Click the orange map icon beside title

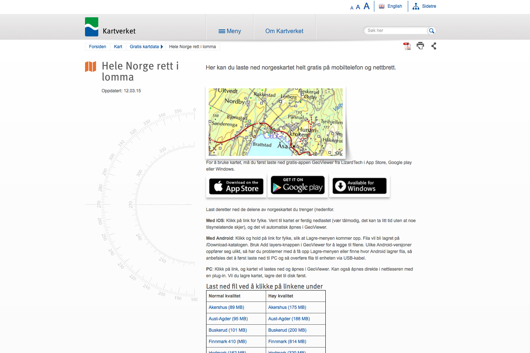(91, 67)
